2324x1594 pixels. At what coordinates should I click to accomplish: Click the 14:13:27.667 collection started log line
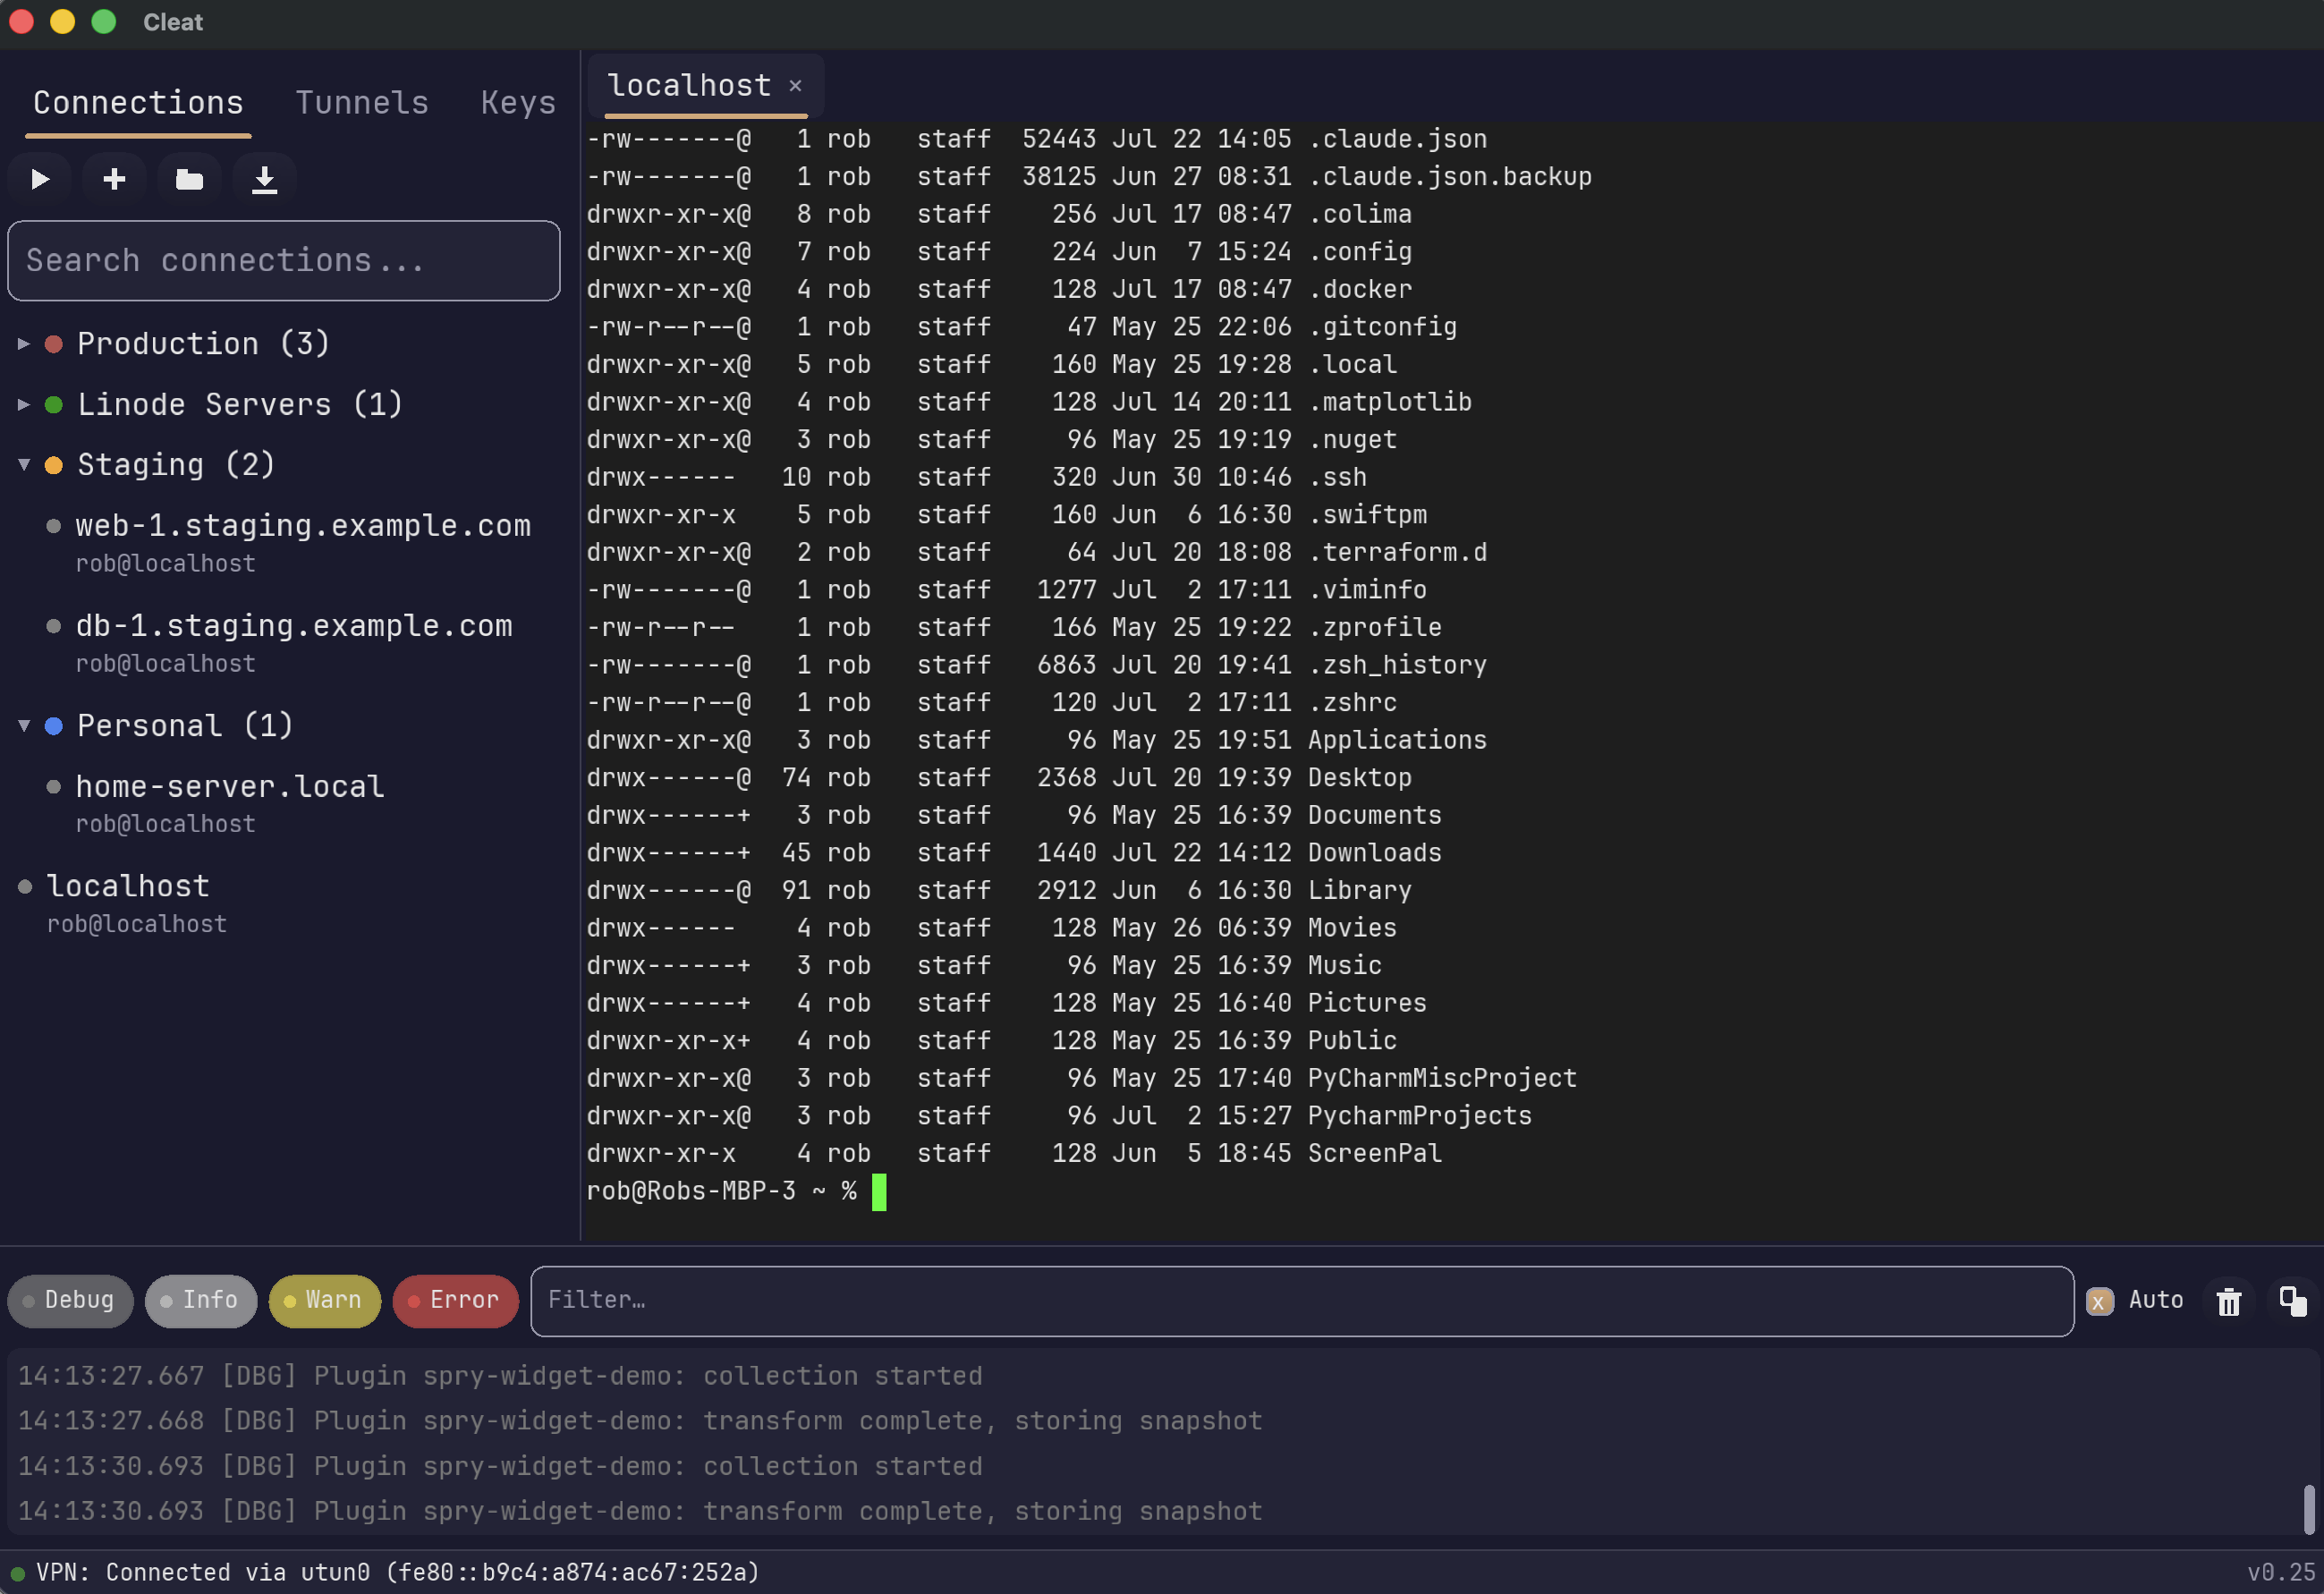[x=500, y=1377]
